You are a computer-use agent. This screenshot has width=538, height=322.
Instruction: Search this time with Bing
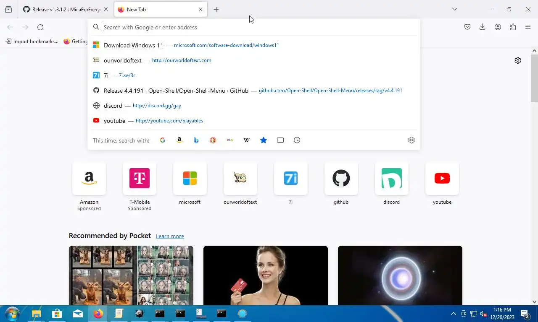coord(196,140)
